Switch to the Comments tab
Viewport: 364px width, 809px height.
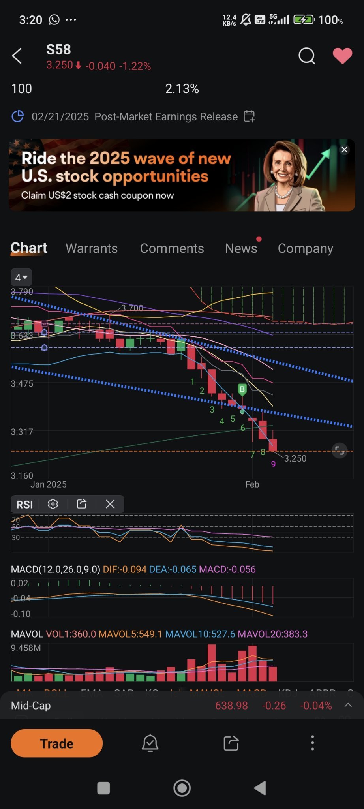(x=172, y=248)
